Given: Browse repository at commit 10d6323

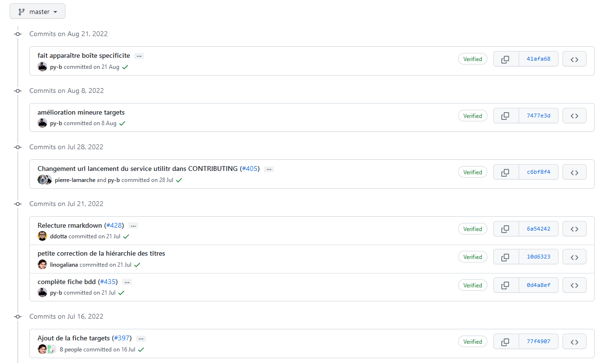Looking at the screenshot, I should 574,257.
